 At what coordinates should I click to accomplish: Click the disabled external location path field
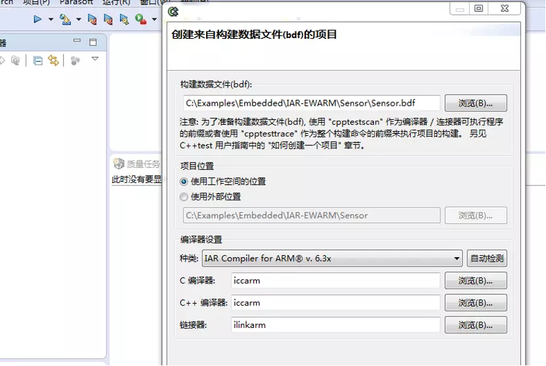pos(312,216)
